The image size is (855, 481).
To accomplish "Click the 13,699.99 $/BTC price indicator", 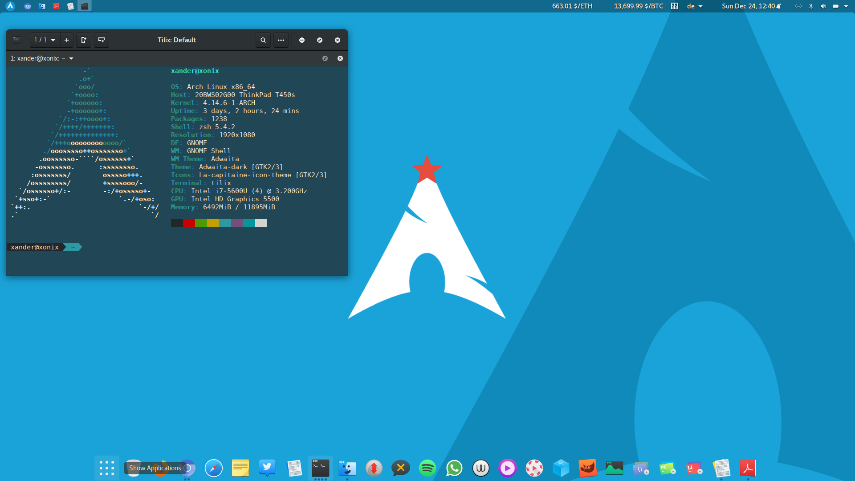I will pyautogui.click(x=639, y=6).
